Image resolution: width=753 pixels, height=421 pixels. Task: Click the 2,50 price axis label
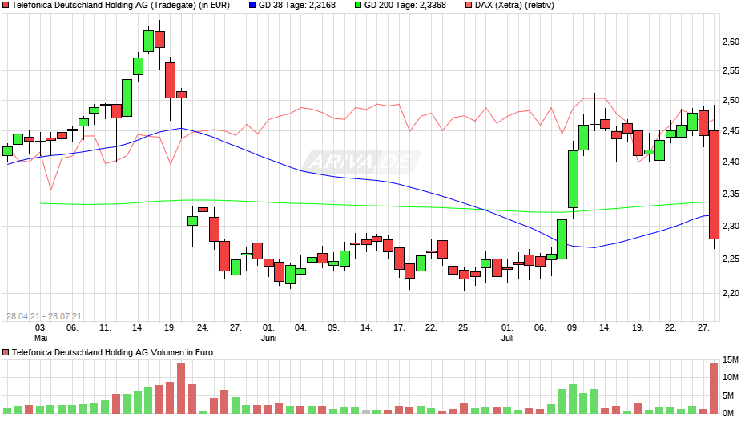(731, 101)
